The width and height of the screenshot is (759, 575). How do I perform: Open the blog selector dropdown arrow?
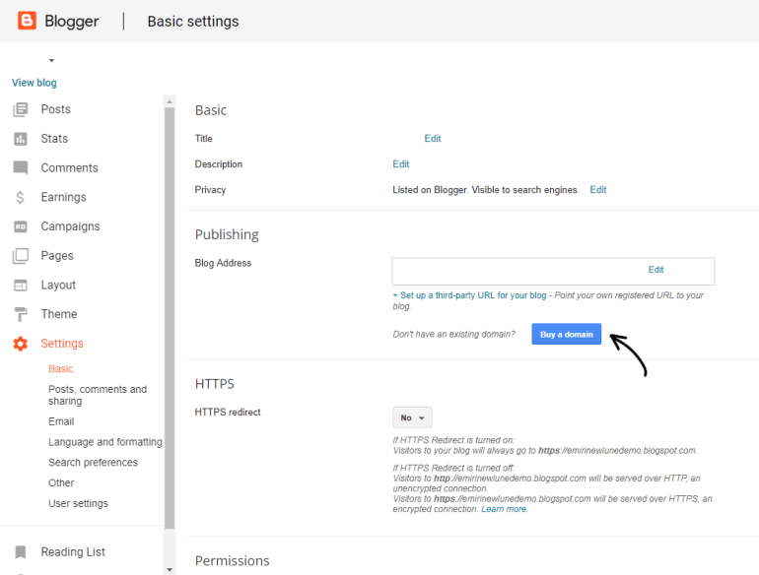51,60
